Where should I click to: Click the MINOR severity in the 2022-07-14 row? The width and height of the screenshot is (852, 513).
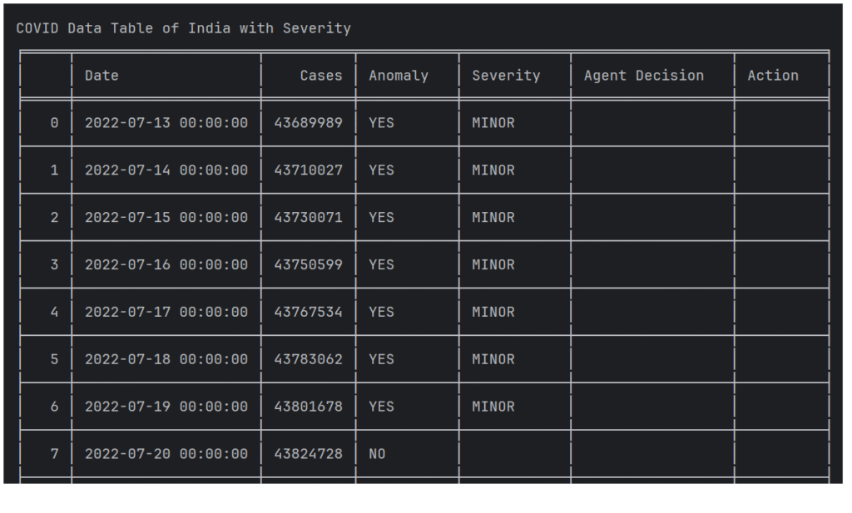coord(493,170)
